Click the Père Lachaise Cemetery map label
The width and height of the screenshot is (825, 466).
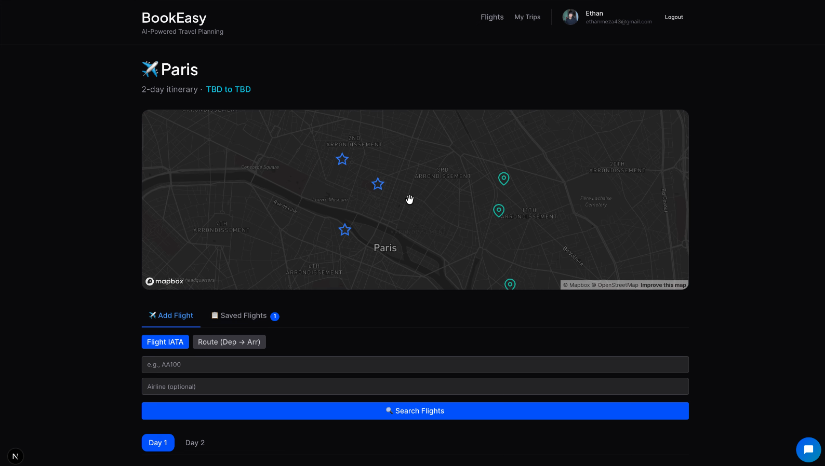coord(596,201)
